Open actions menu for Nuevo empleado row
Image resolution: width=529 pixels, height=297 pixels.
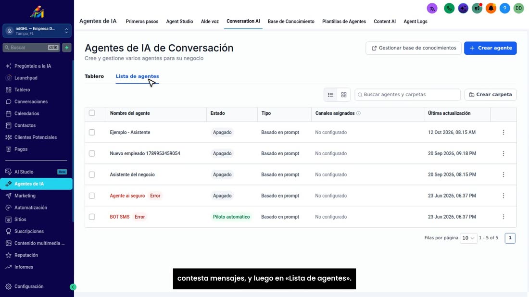[x=504, y=153]
